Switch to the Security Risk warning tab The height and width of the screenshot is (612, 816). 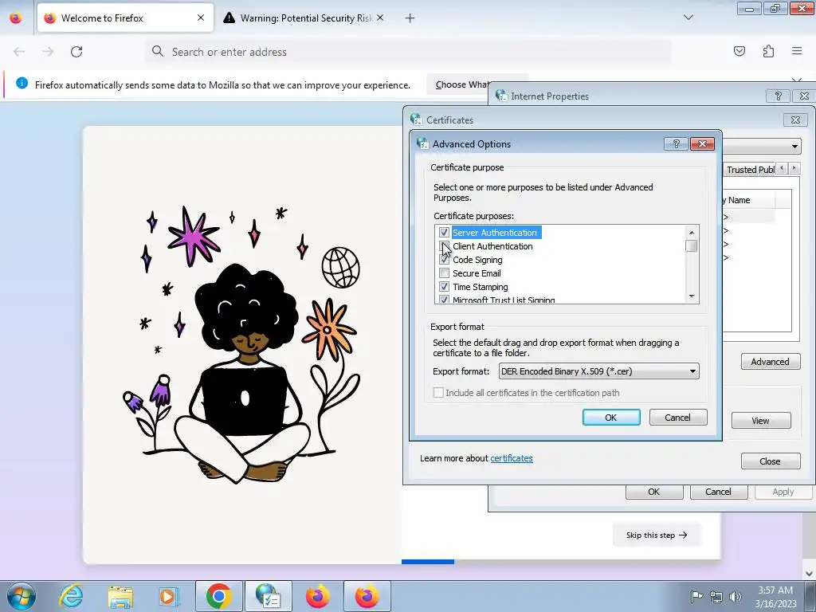[x=305, y=18]
